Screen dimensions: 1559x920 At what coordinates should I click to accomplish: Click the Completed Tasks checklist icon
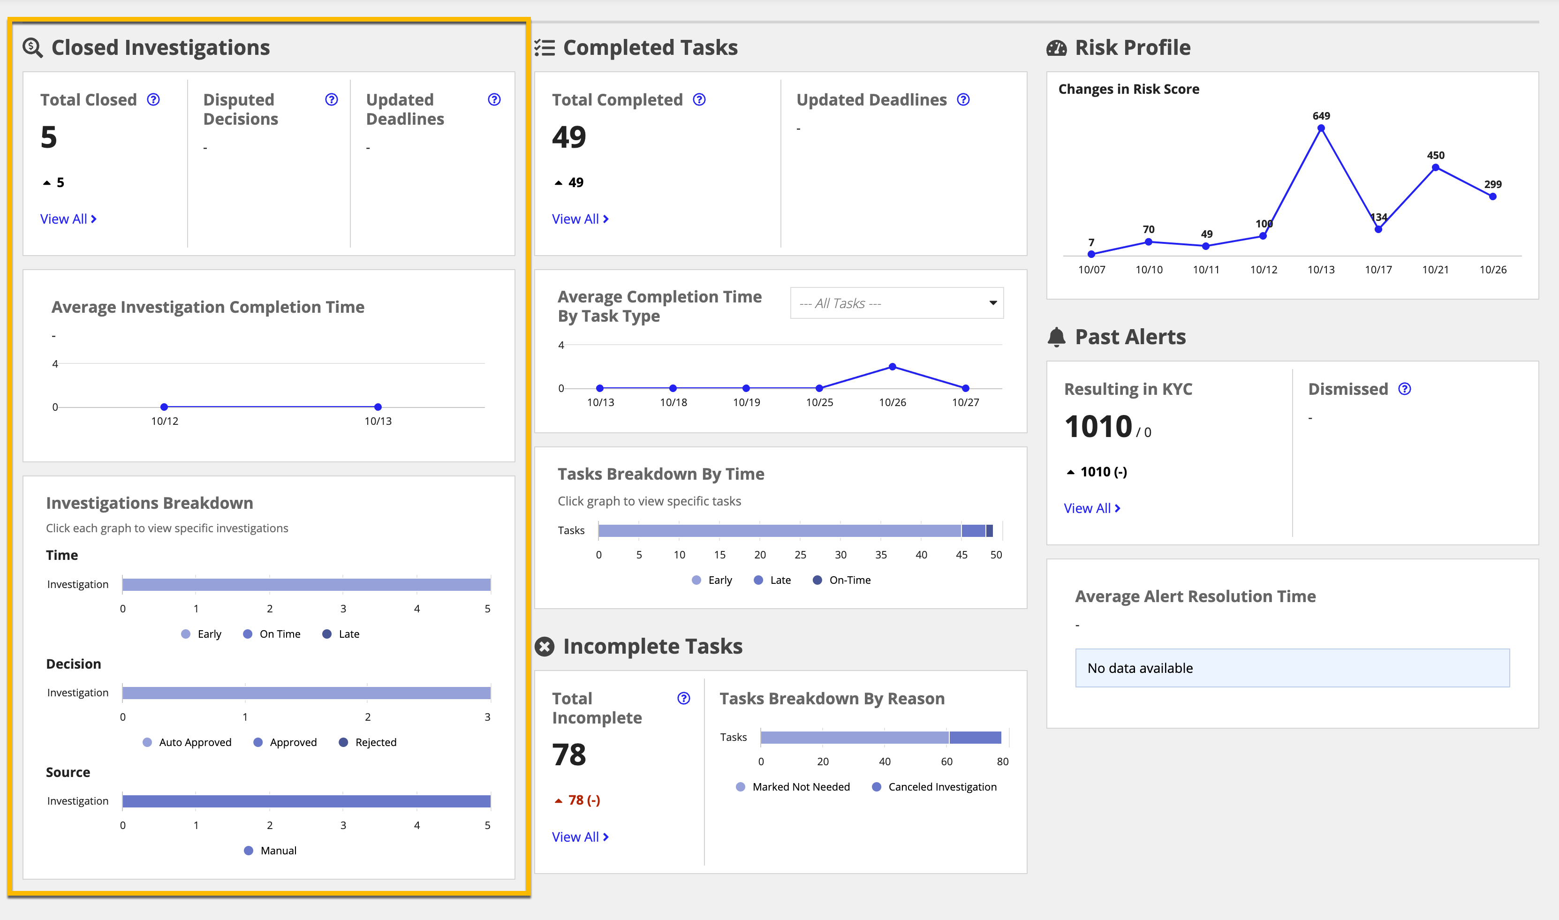point(544,48)
